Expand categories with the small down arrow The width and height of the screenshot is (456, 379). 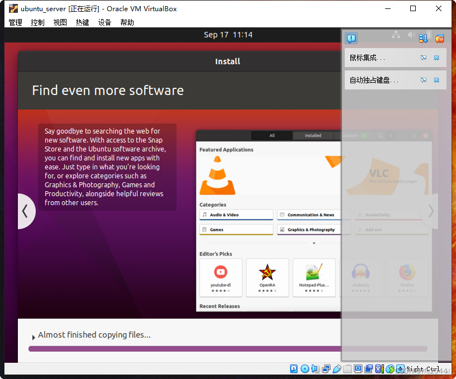coord(314,243)
